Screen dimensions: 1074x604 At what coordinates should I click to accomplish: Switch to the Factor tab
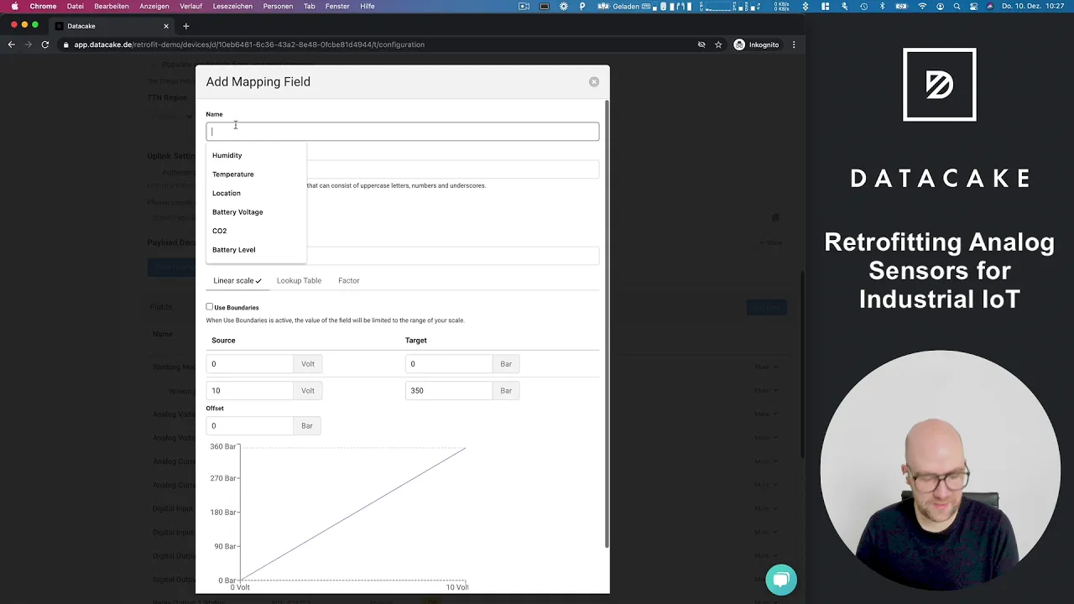coord(348,281)
